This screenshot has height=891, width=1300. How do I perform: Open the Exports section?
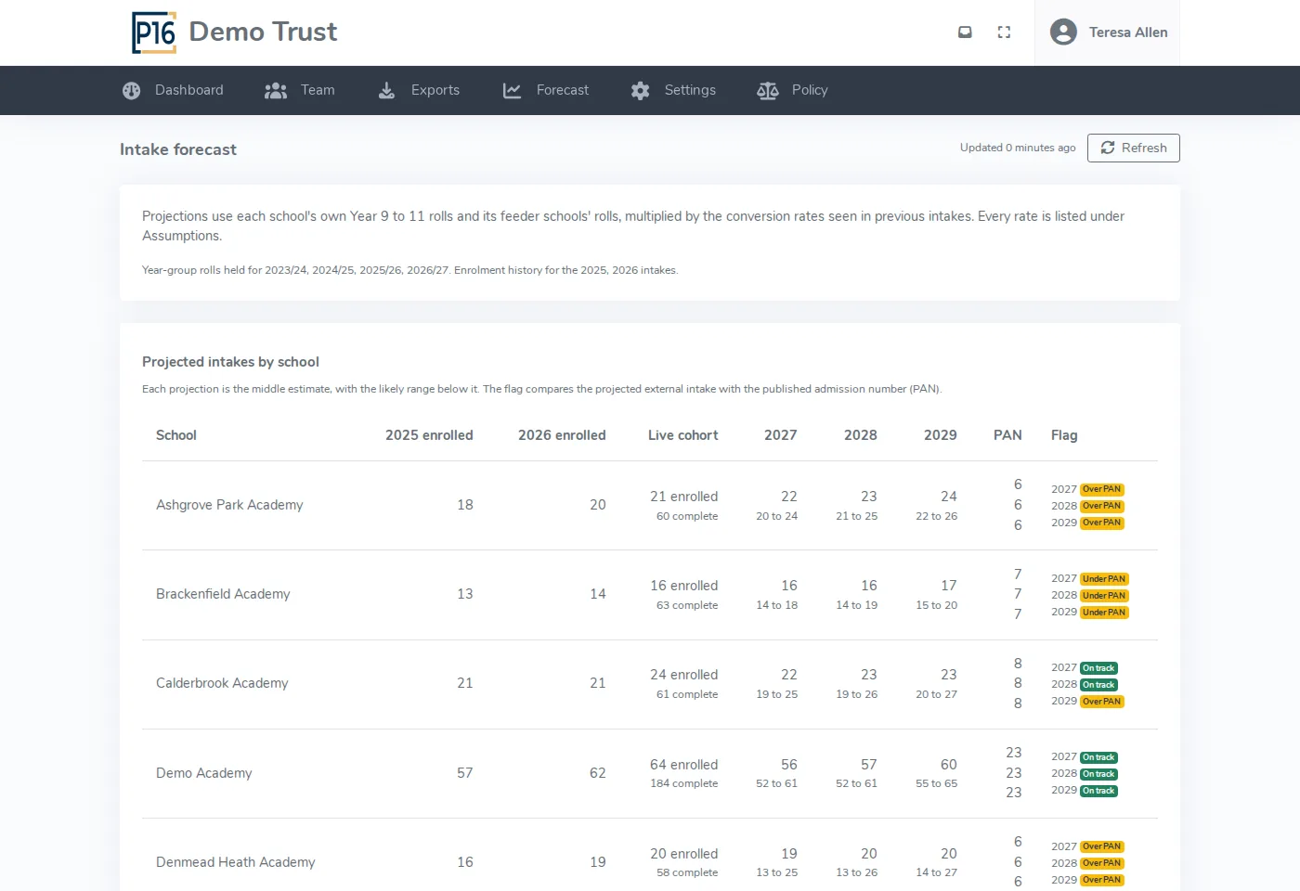(419, 90)
